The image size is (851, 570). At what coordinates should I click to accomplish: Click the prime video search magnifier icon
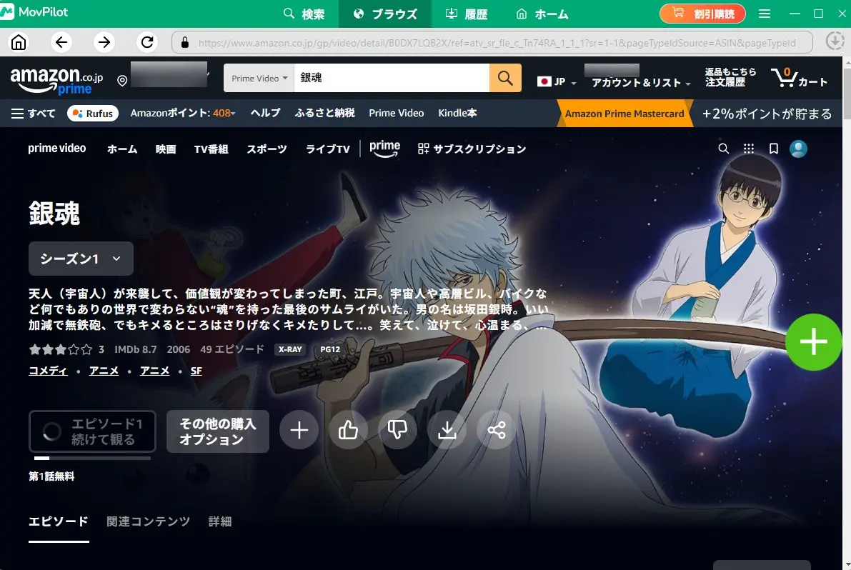[724, 149]
